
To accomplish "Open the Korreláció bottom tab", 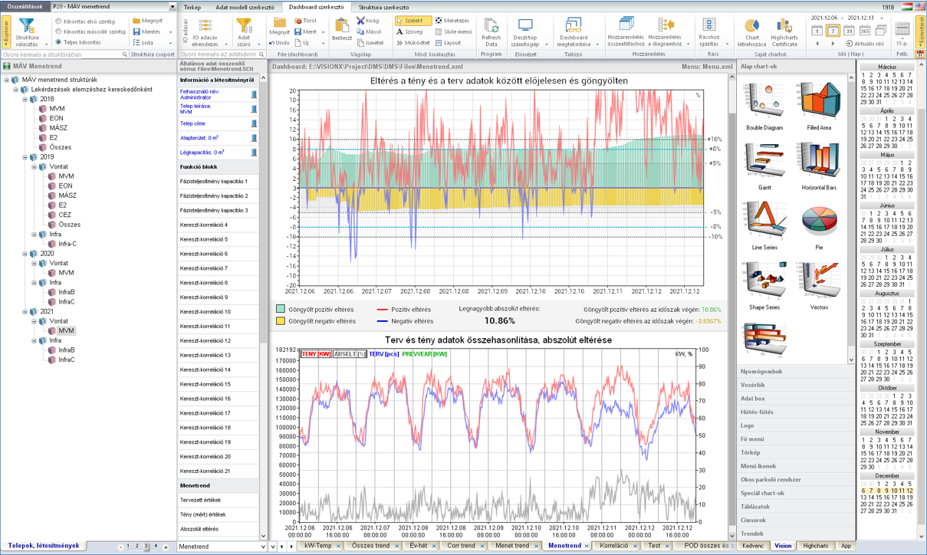I will coord(613,546).
